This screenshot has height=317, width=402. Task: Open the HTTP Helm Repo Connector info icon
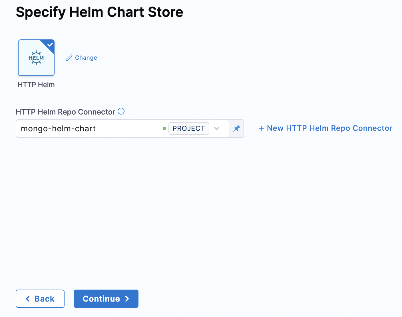121,111
